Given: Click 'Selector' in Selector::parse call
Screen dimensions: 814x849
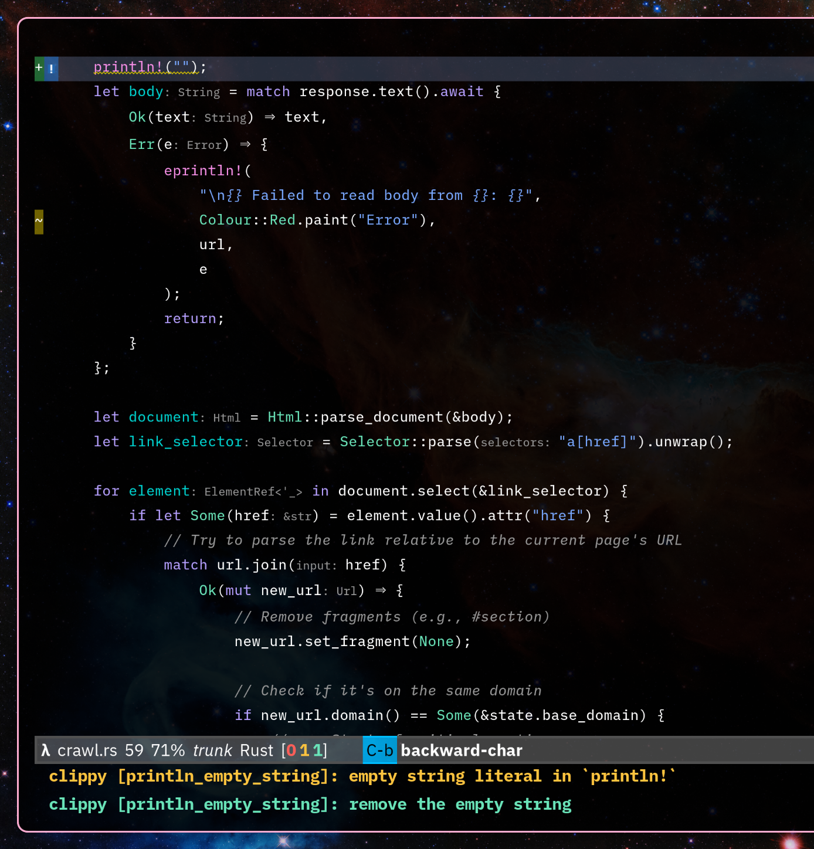Looking at the screenshot, I should click(375, 442).
